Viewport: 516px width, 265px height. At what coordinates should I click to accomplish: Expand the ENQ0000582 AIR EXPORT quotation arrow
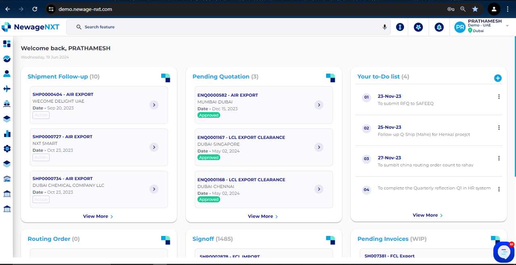pos(319,105)
